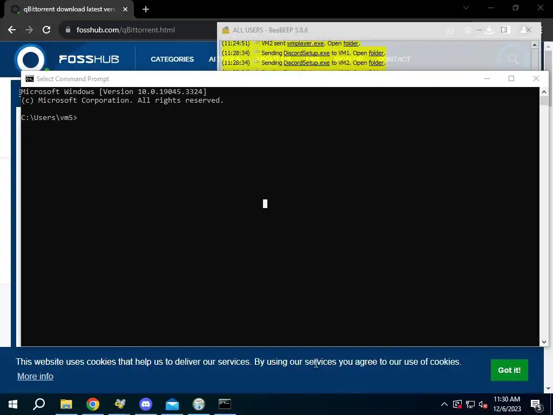553x415 pixels.
Task: Open network status tray icon
Action: [x=470, y=404]
